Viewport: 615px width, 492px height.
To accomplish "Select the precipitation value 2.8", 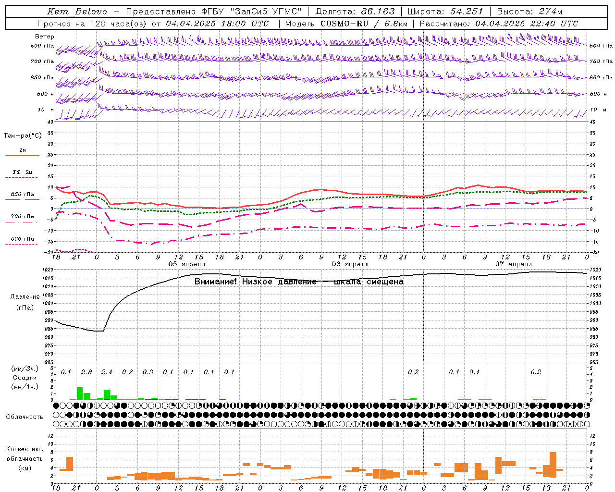I will click(x=86, y=372).
